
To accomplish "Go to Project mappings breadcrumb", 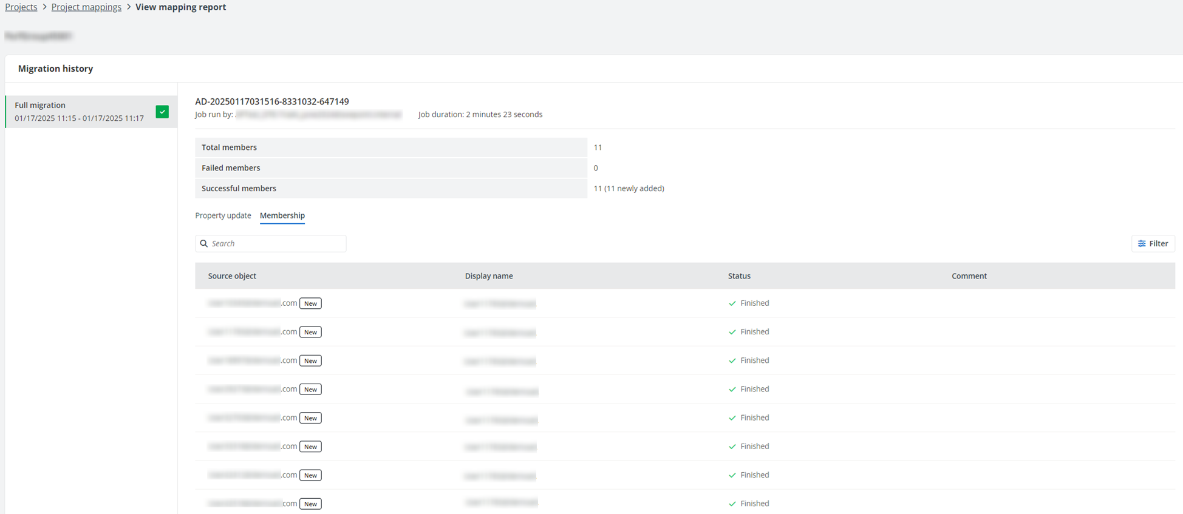I will click(x=86, y=7).
